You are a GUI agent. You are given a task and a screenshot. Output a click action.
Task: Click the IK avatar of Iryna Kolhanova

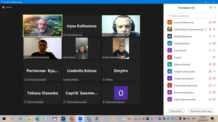[x=170, y=22]
